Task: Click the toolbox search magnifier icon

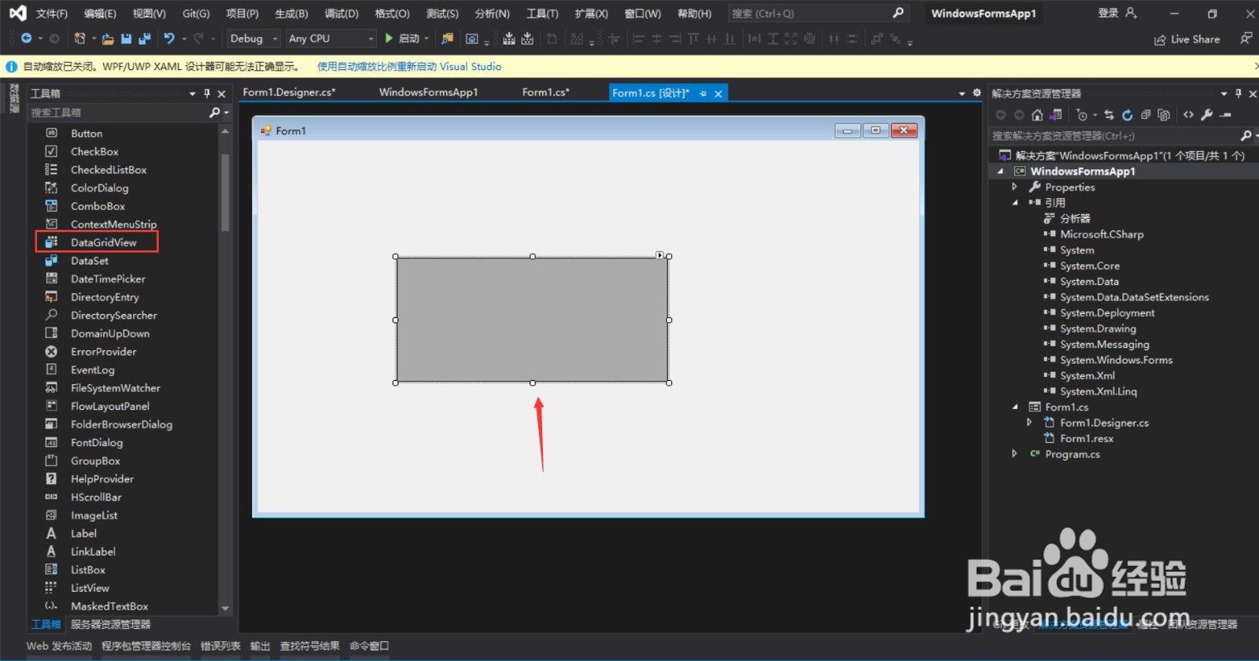Action: pyautogui.click(x=214, y=113)
